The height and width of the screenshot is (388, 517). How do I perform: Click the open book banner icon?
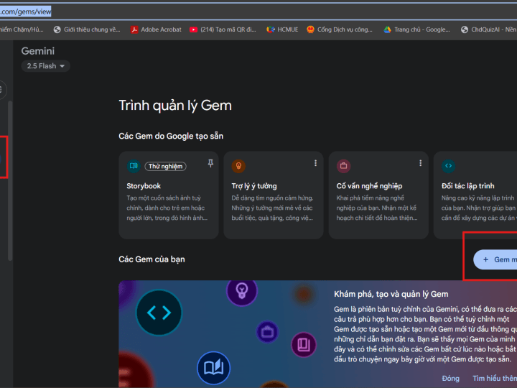pos(214,368)
